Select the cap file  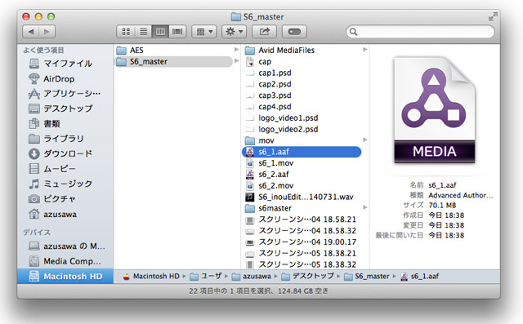258,61
